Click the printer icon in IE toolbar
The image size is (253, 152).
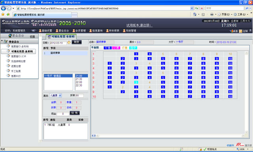(x=212, y=14)
